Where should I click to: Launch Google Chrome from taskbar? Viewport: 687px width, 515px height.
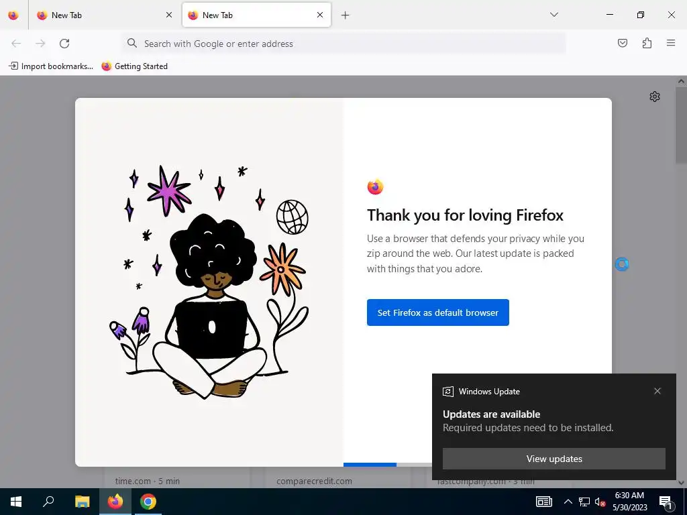[148, 502]
